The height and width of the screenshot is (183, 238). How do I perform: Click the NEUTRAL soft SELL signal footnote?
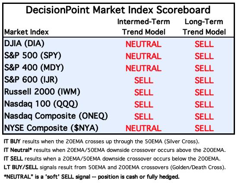pos(92,177)
